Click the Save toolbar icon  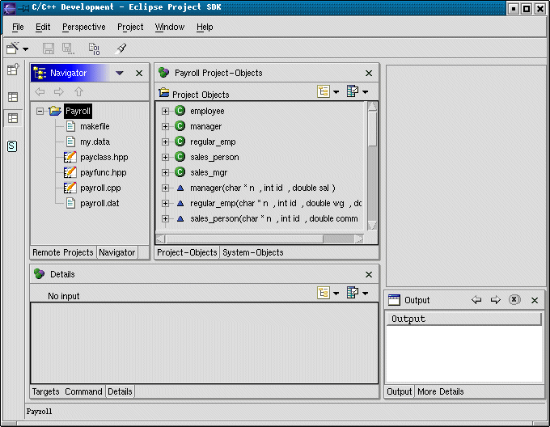pyautogui.click(x=48, y=49)
